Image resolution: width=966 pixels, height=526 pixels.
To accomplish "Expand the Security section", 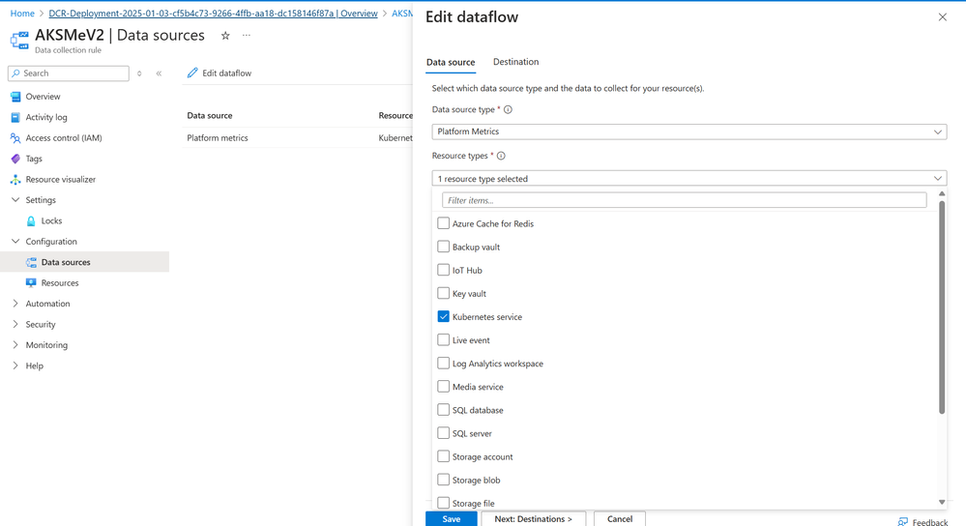I will click(15, 325).
